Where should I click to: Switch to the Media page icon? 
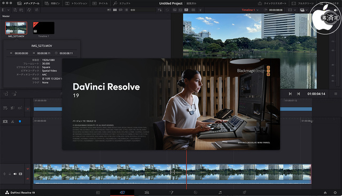[98, 192]
